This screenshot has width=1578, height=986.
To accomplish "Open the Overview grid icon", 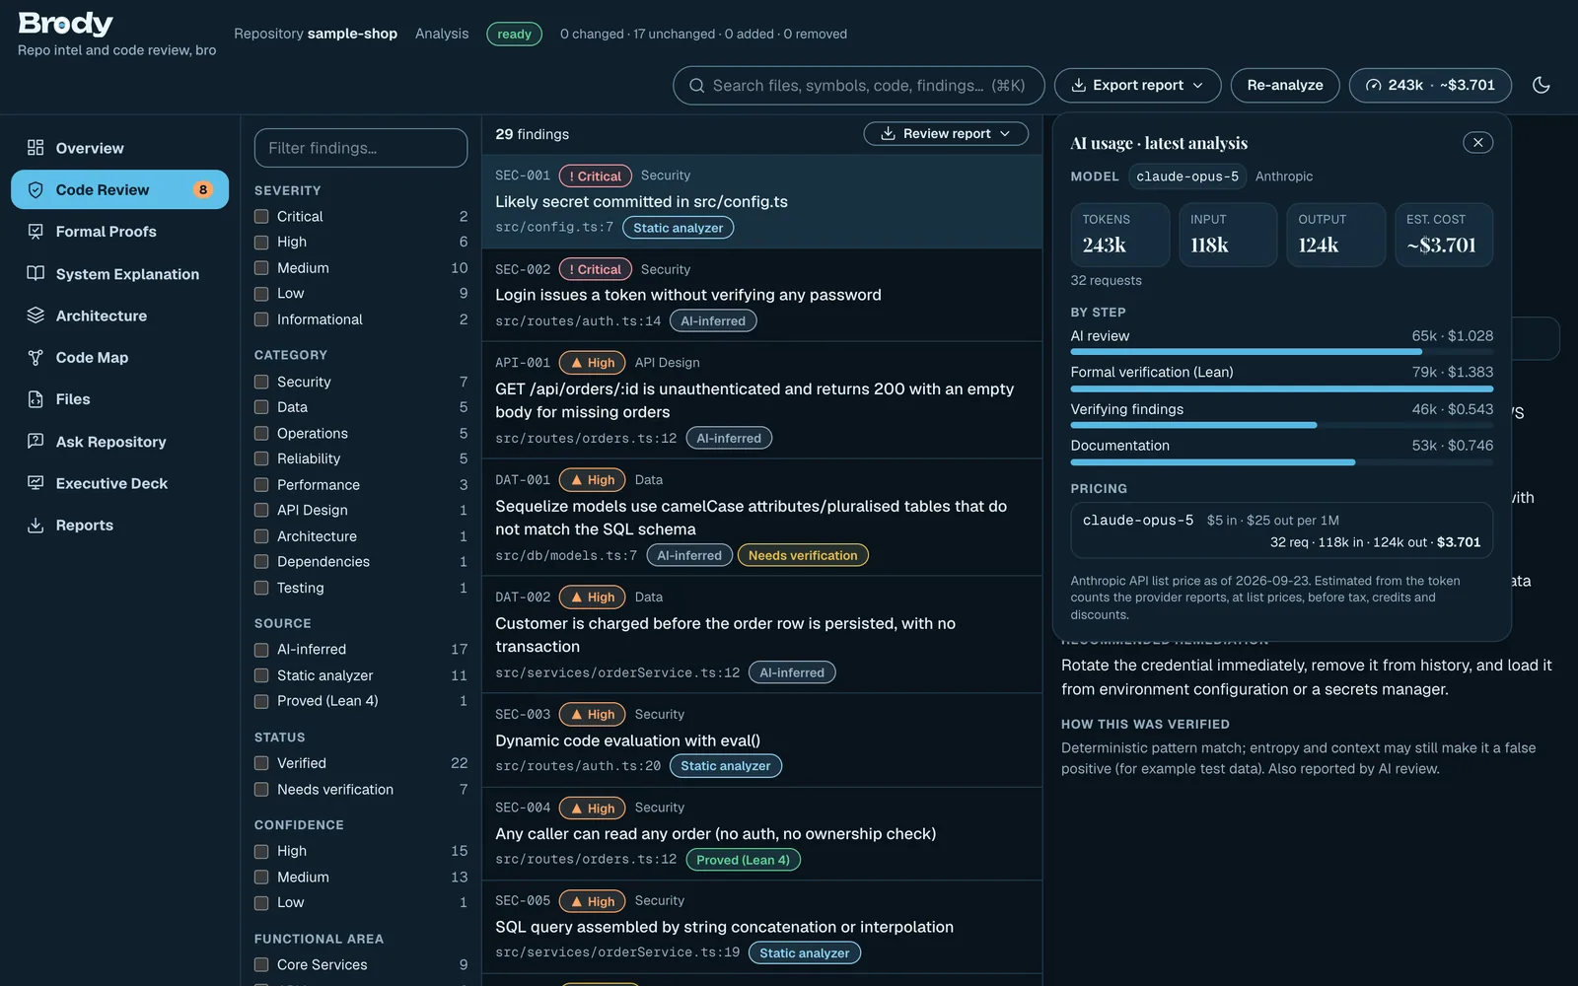I will (36, 148).
